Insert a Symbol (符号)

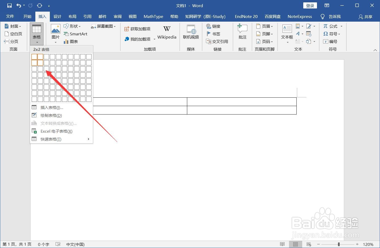(x=332, y=34)
